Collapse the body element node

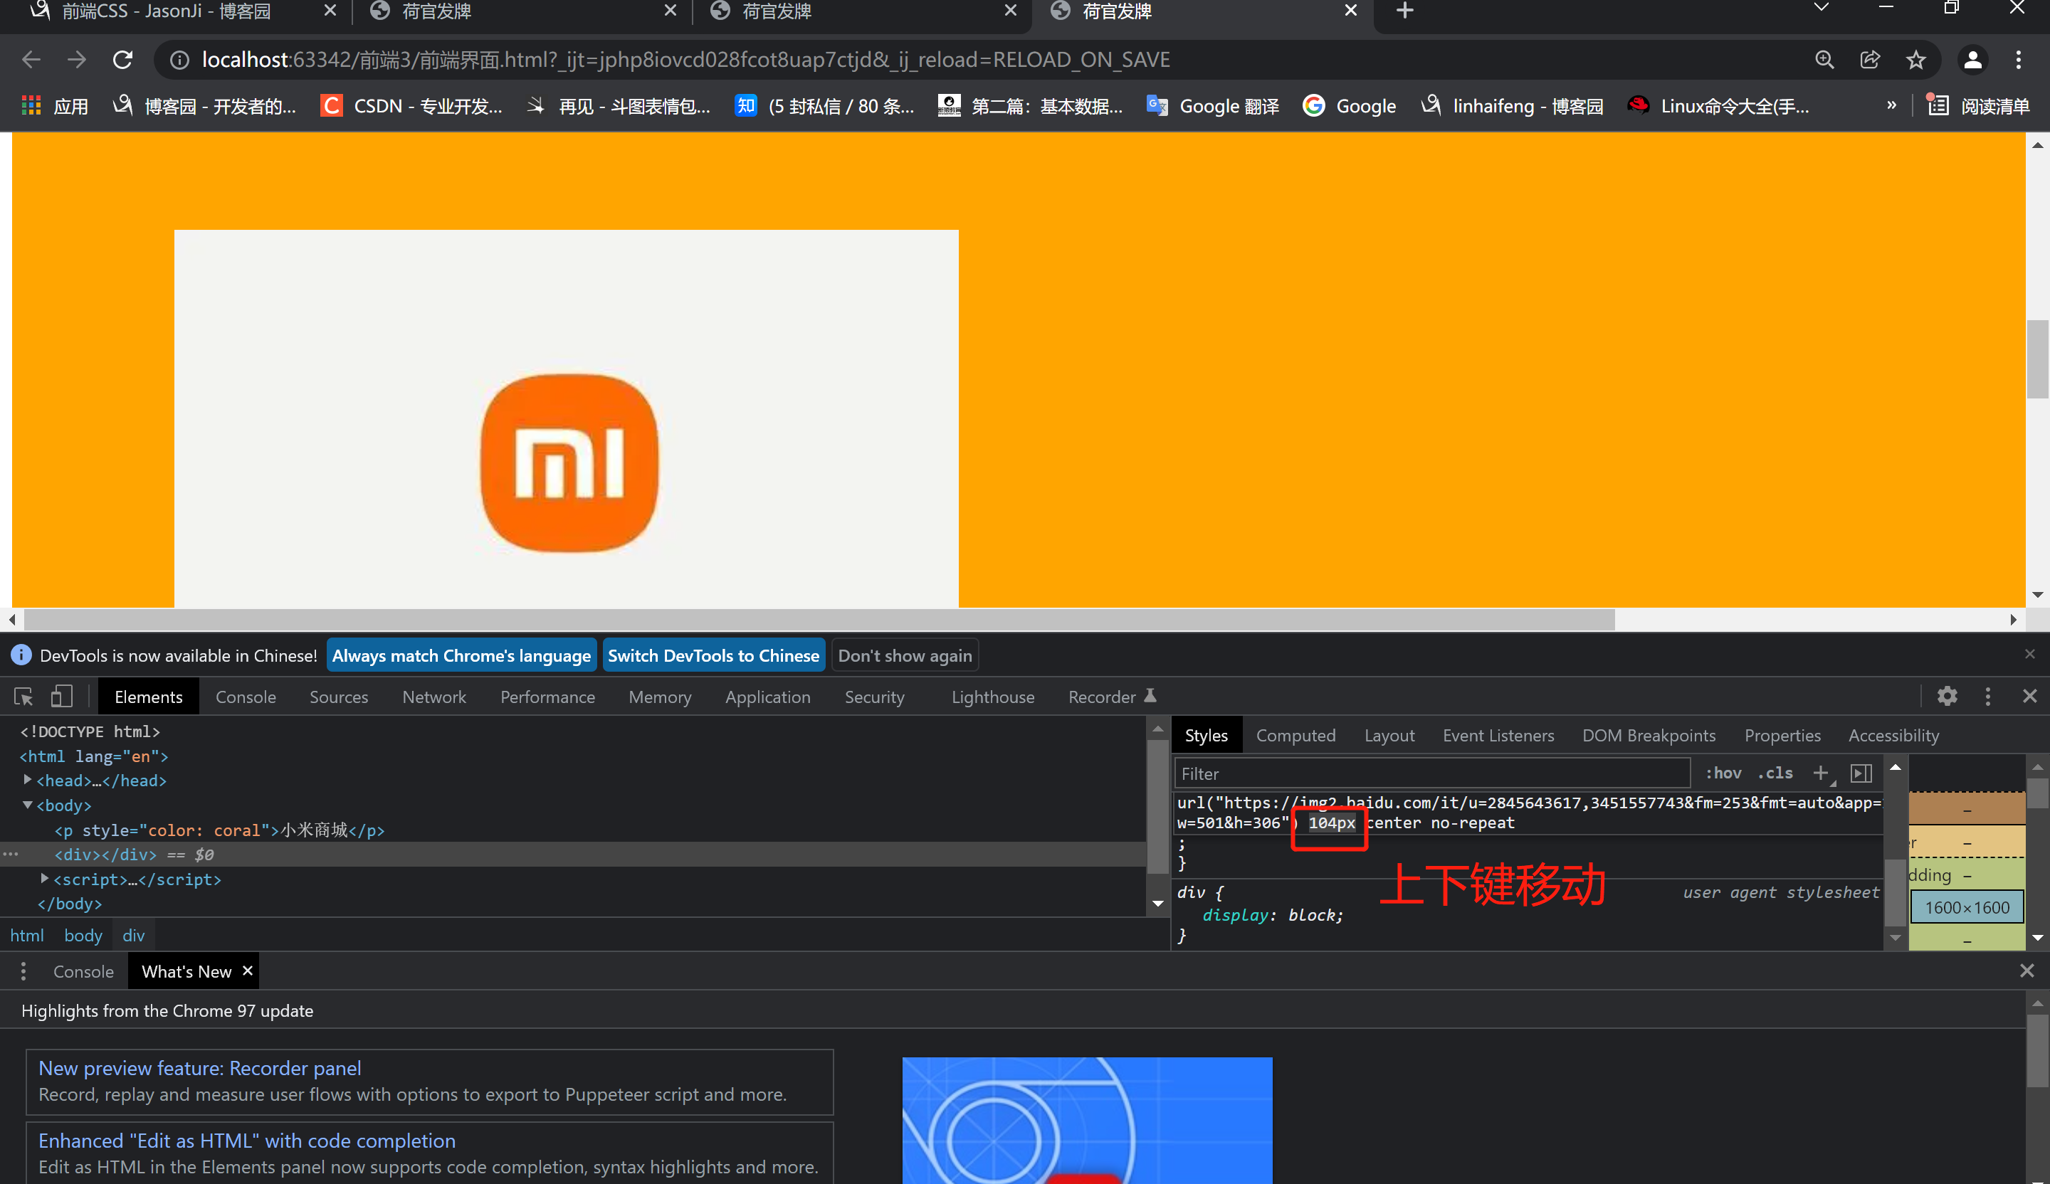pyautogui.click(x=28, y=804)
